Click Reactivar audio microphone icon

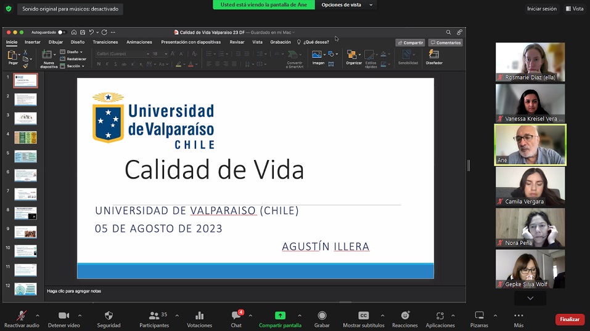click(x=22, y=316)
